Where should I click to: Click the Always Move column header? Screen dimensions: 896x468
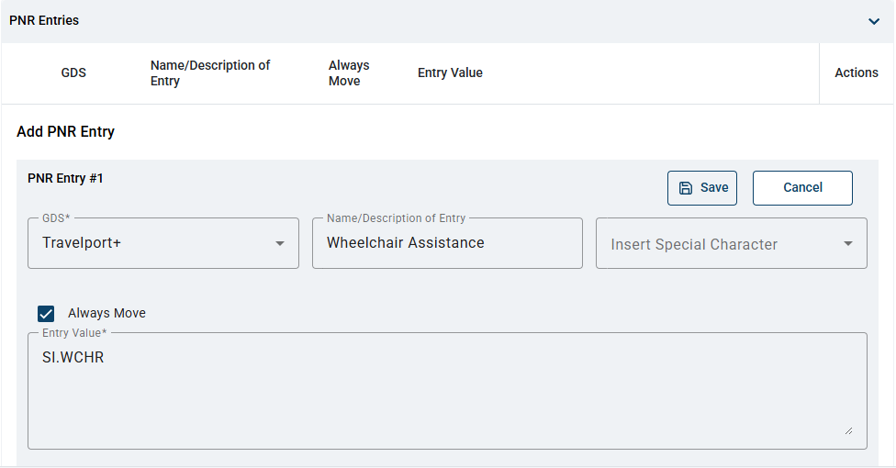(x=349, y=73)
